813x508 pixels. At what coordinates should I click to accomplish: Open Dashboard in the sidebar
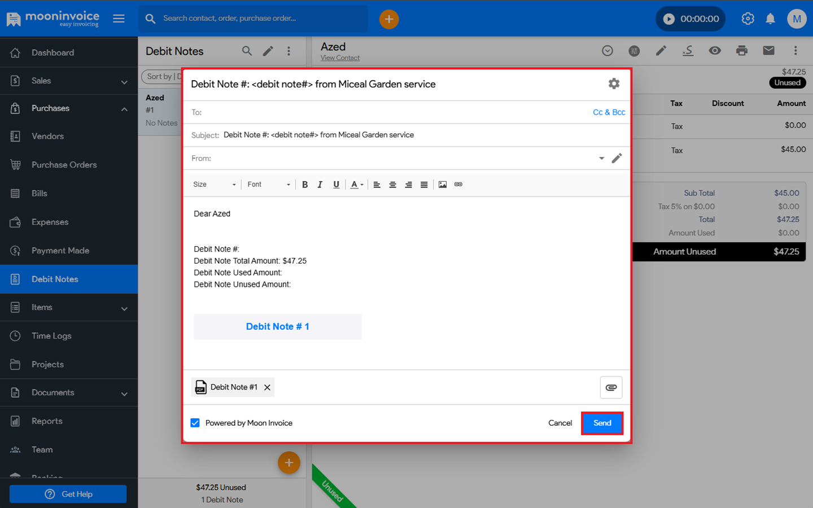click(53, 52)
